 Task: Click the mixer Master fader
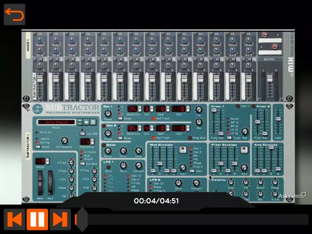[x=270, y=77]
